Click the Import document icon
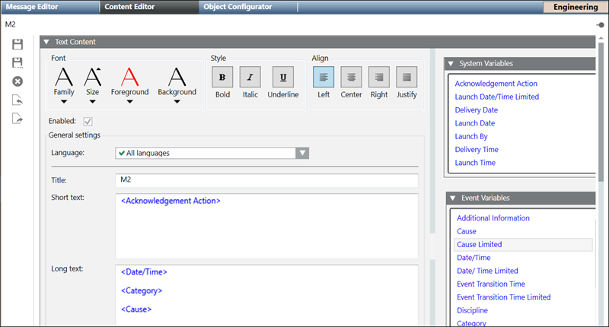The width and height of the screenshot is (609, 327). click(x=18, y=100)
